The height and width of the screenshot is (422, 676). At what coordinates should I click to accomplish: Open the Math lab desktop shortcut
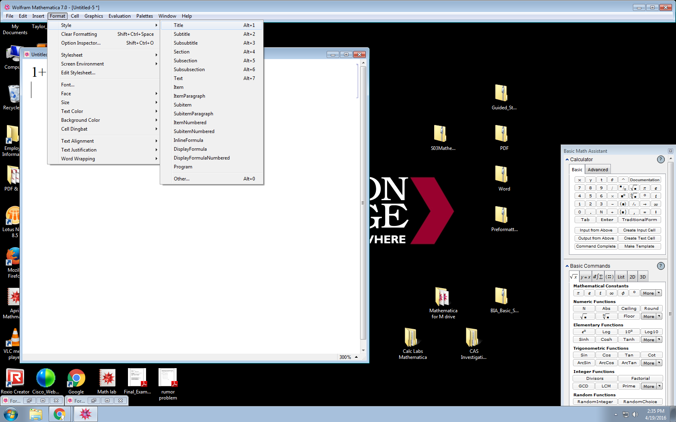[x=107, y=382]
